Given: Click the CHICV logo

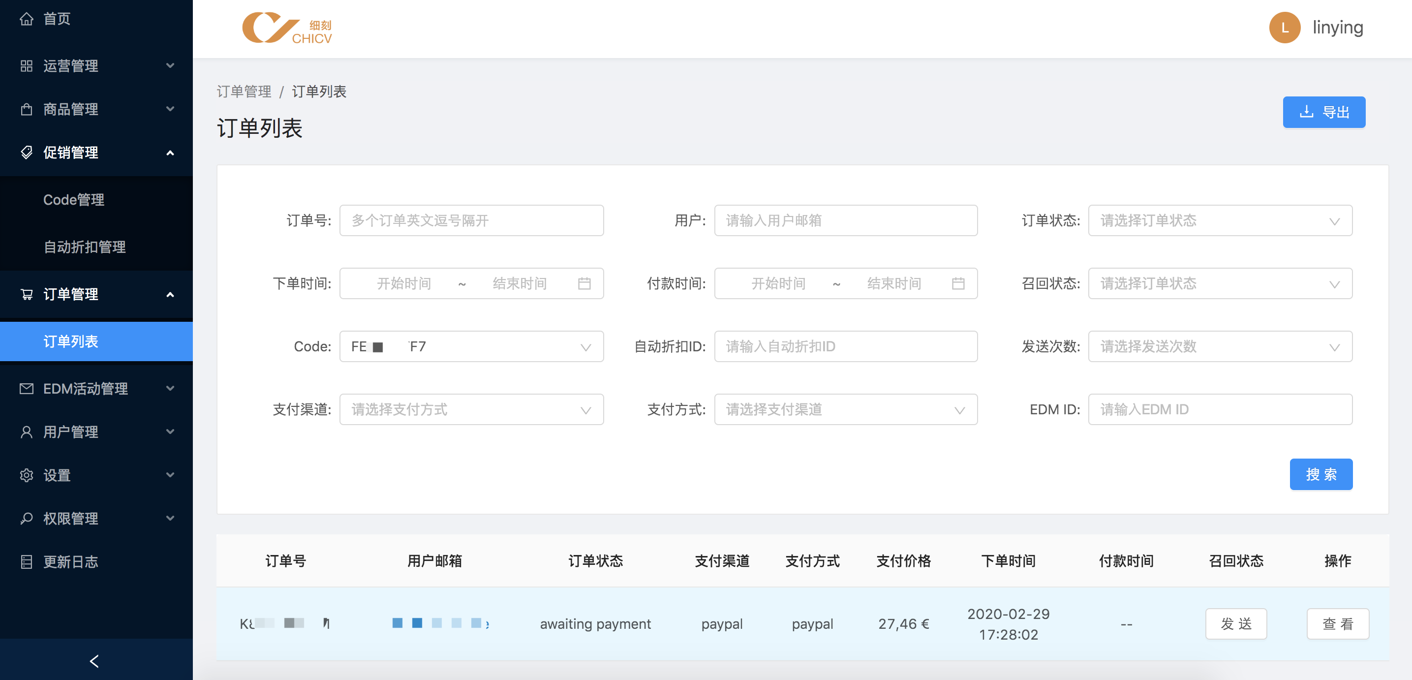Looking at the screenshot, I should [287, 29].
